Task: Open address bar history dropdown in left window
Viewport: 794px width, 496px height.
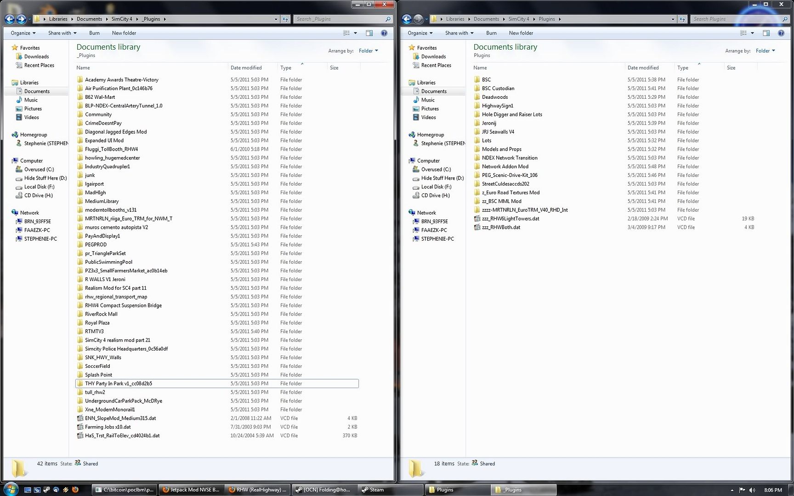Action: pyautogui.click(x=276, y=19)
